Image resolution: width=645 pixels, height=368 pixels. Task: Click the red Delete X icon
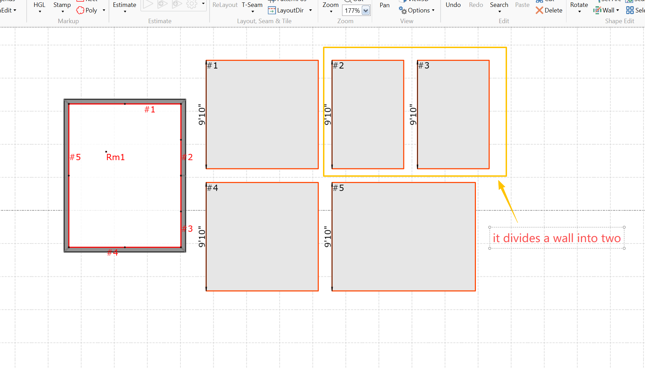pyautogui.click(x=539, y=10)
